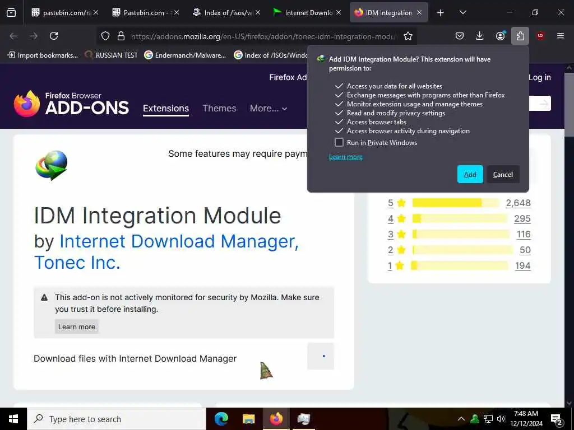
Task: Open Internet Download Manager author link
Action: tap(179, 241)
